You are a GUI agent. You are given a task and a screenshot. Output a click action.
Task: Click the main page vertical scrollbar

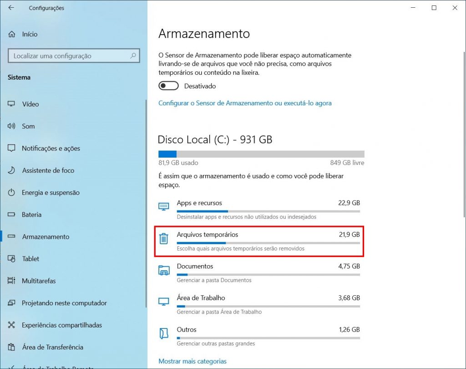pyautogui.click(x=464, y=134)
